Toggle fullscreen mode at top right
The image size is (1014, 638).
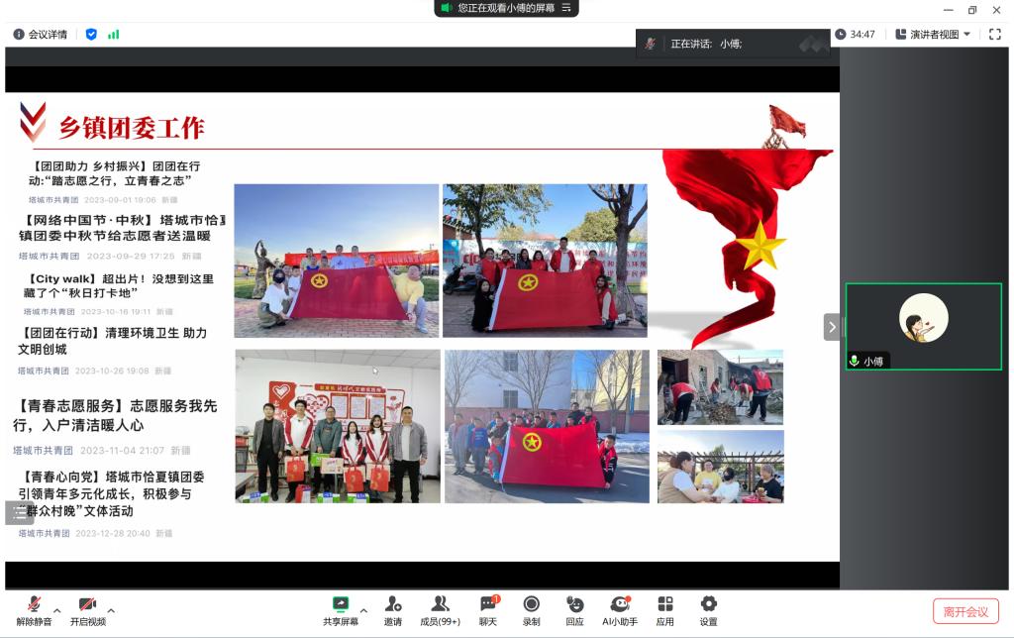click(x=995, y=35)
